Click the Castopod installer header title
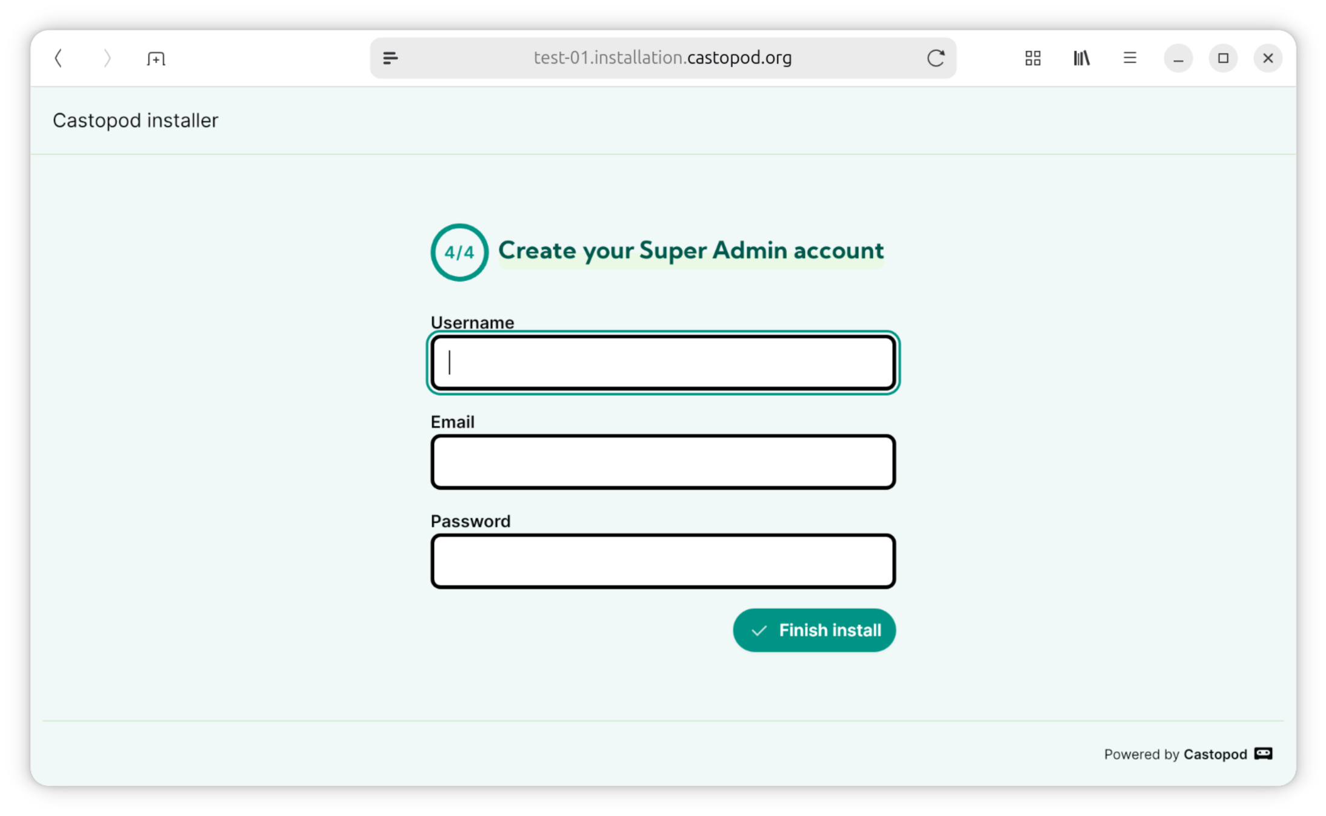1326x816 pixels. pos(135,120)
